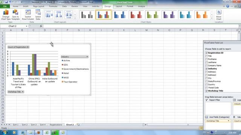241x135 pixels.
Task: Click the Name Box showing Chart 2
Action: click(x=12, y=26)
